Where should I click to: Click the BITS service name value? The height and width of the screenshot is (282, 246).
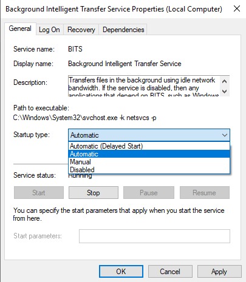click(75, 49)
